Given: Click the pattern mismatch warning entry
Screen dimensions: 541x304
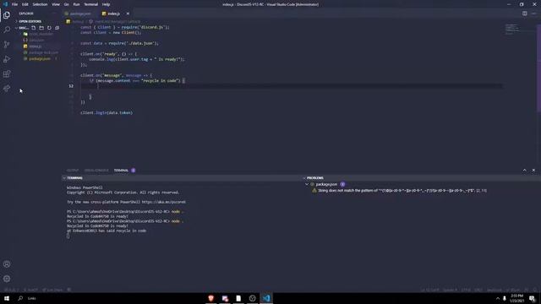Looking at the screenshot, I should (x=402, y=191).
